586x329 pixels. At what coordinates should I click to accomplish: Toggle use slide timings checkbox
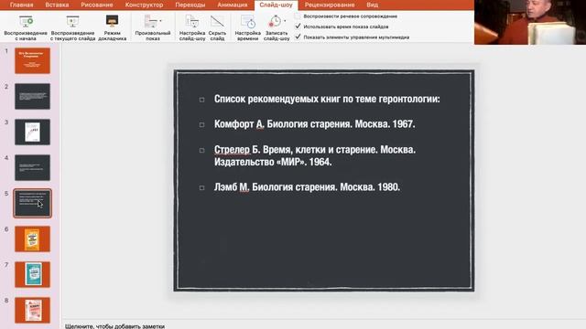click(x=298, y=27)
